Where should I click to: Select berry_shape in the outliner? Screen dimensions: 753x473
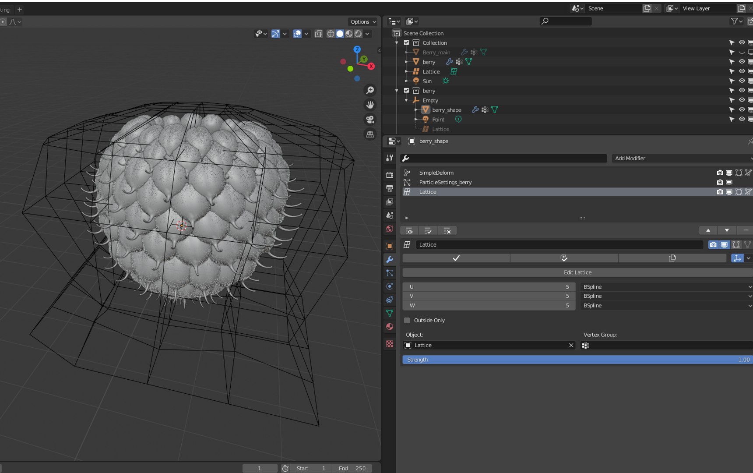tap(447, 110)
